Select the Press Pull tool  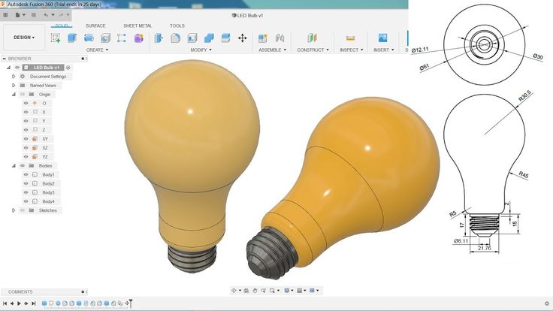point(159,38)
